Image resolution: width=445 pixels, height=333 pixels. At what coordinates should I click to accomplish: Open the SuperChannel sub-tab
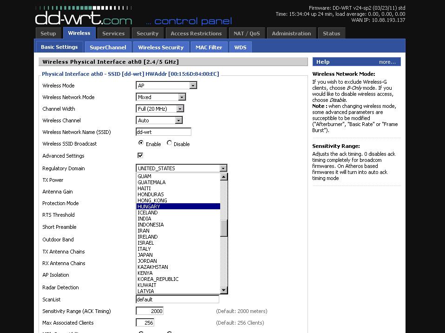pos(108,47)
